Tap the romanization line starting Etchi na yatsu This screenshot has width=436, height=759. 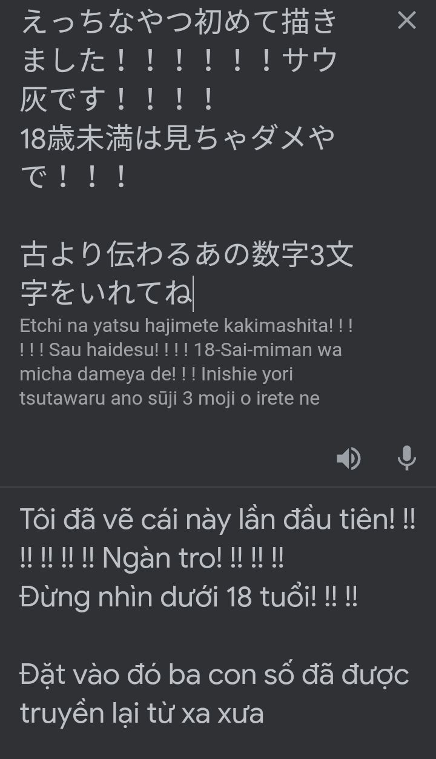click(187, 326)
